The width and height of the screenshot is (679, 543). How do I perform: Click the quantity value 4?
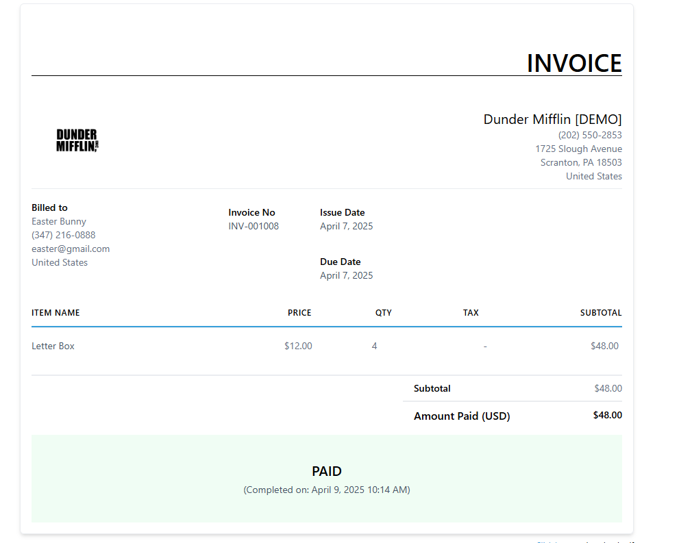tap(375, 346)
